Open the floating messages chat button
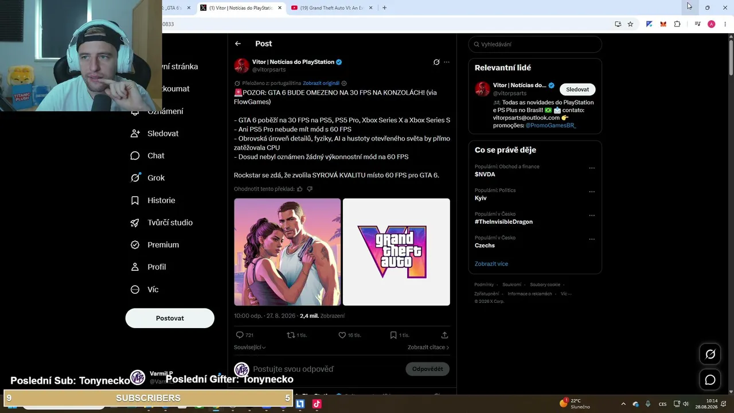 click(710, 380)
